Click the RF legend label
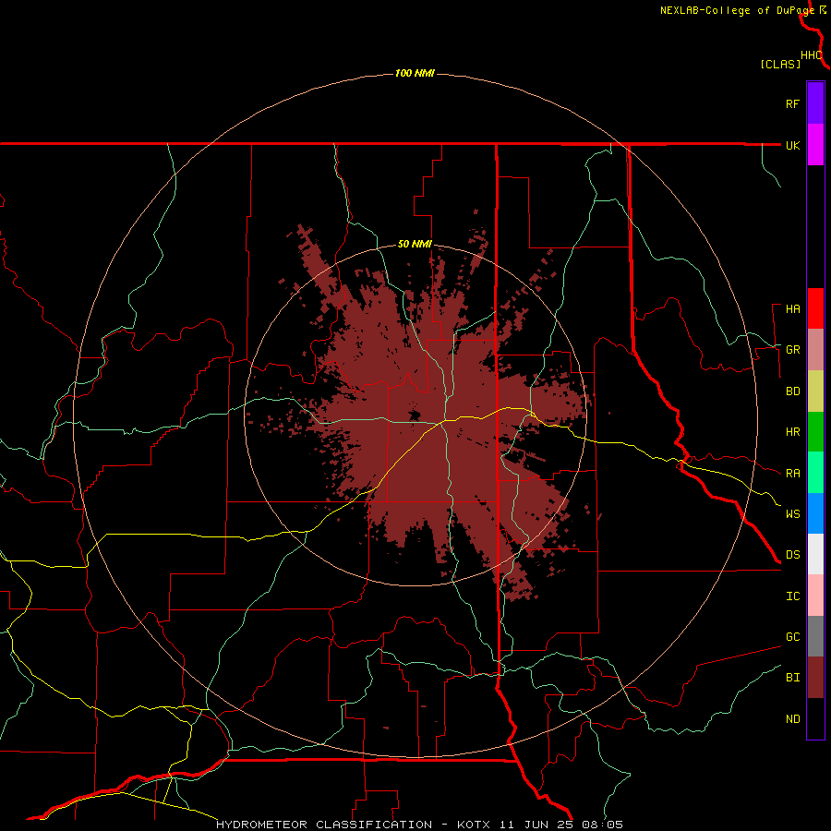Viewport: 831px width, 831px height. pyautogui.click(x=792, y=103)
